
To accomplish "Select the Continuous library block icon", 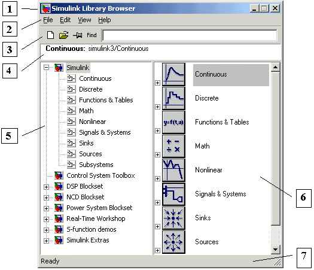I will 173,74.
